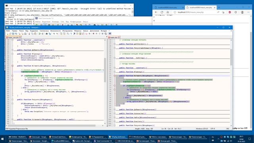Save the current file using floppy icon
Viewport: 254px width, 143px height.
click(x=13, y=34)
